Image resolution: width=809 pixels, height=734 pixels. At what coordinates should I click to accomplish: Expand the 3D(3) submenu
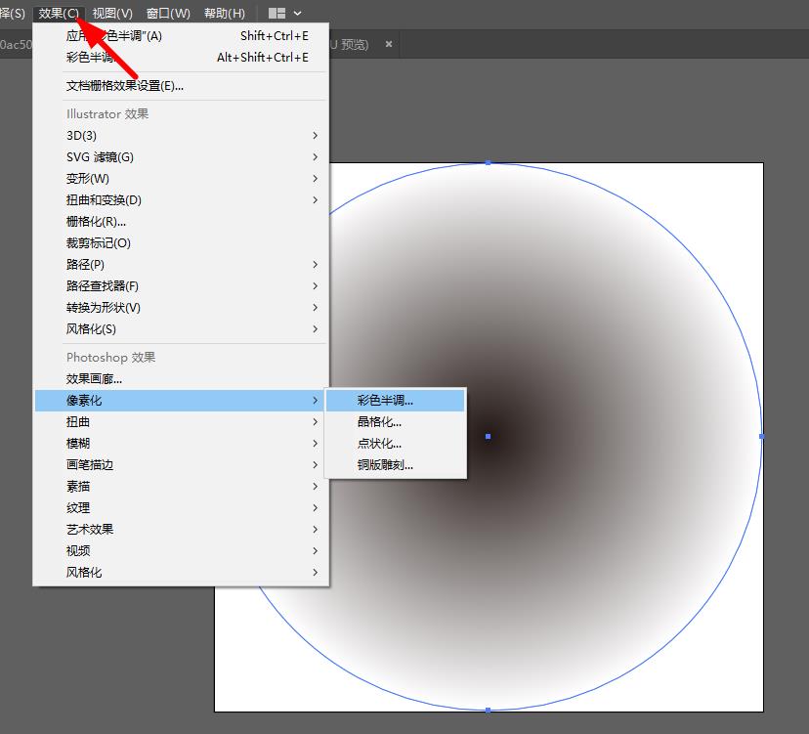[x=181, y=135]
